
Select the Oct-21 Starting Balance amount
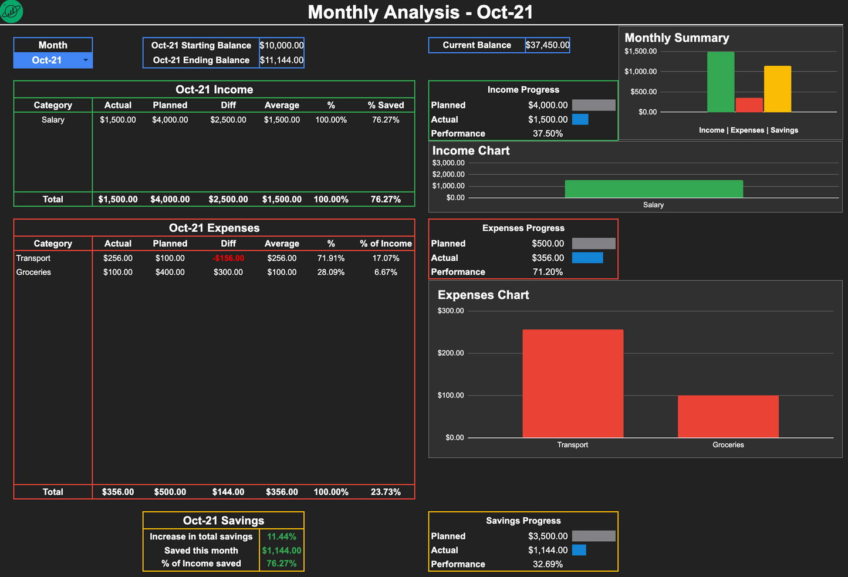click(282, 45)
